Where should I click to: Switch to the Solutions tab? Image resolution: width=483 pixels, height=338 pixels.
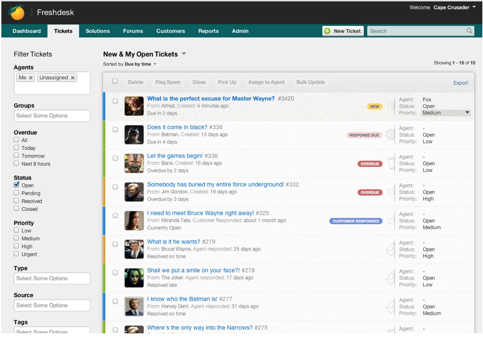tap(98, 31)
